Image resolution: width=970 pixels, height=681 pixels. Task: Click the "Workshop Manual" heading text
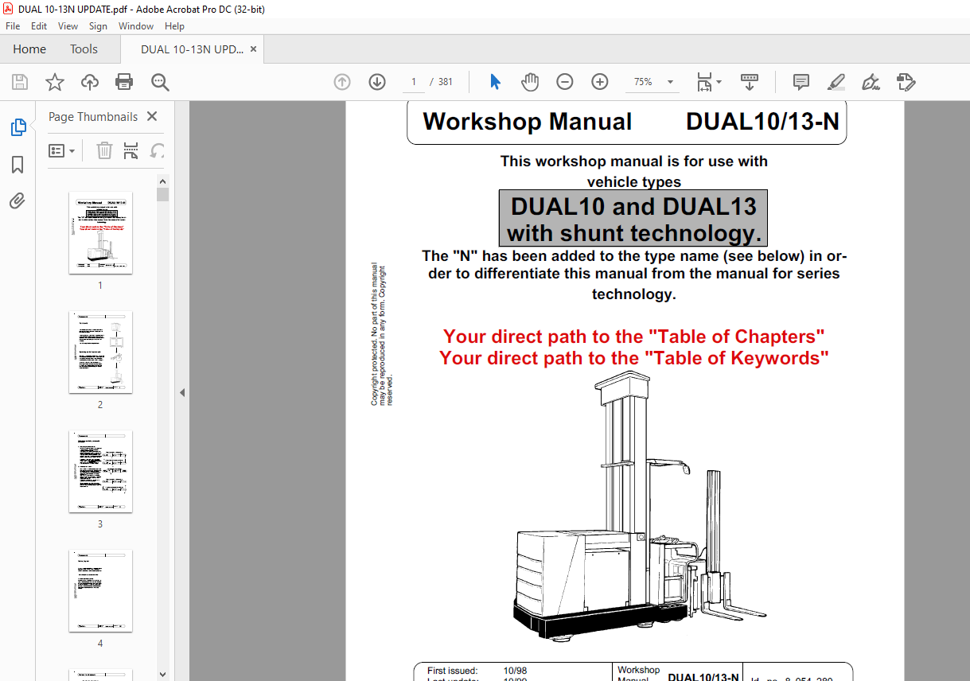tap(528, 122)
